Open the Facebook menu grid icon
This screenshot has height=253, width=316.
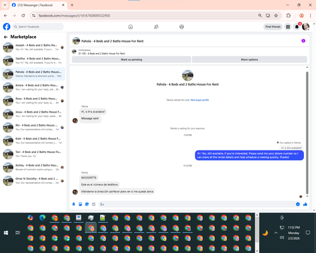288,27
